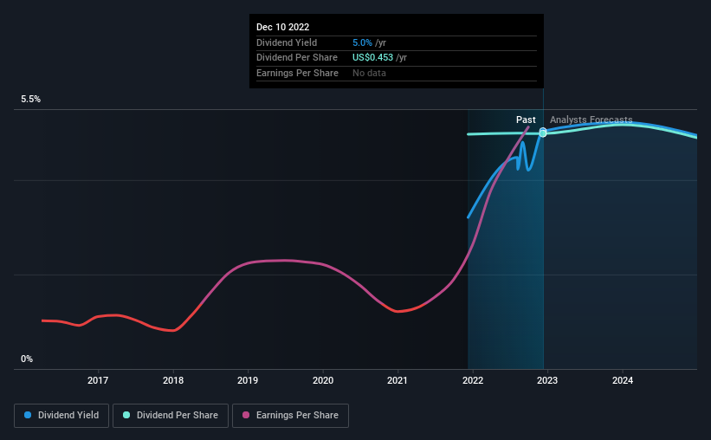
Task: Click the 2024 x-axis label
Action: click(623, 380)
